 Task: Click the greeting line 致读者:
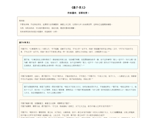(22, 21)
